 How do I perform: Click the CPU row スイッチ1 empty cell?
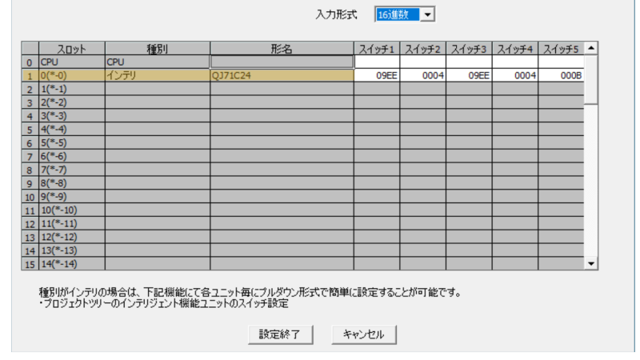(377, 62)
